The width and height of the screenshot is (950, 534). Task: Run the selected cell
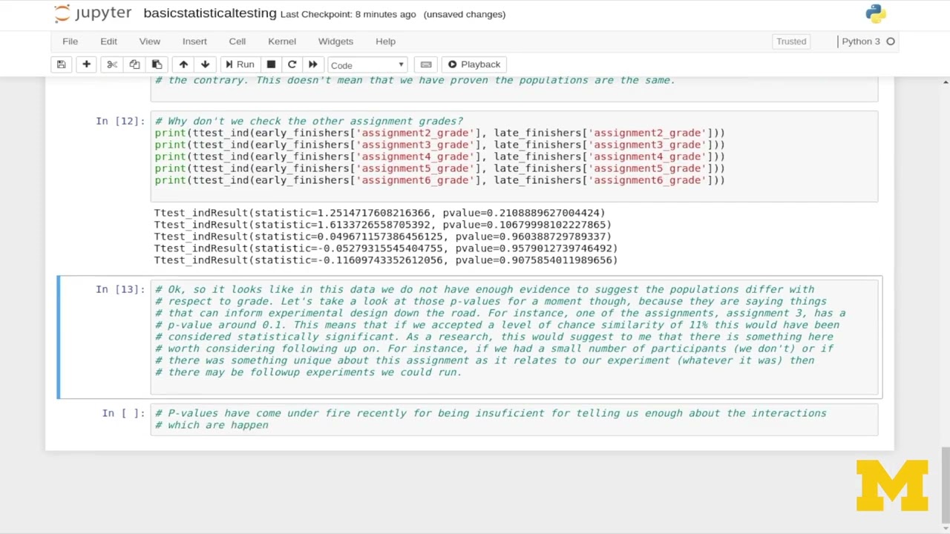coord(240,65)
